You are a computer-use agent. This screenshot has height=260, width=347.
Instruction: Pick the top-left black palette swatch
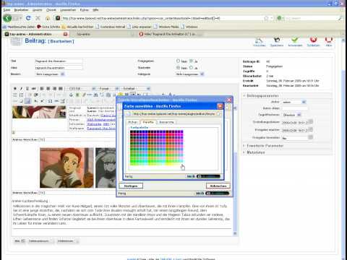pyautogui.click(x=132, y=131)
